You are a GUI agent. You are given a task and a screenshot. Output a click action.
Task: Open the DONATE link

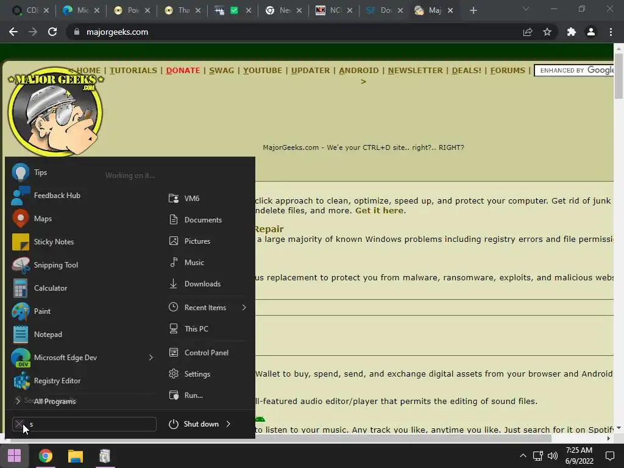point(183,71)
